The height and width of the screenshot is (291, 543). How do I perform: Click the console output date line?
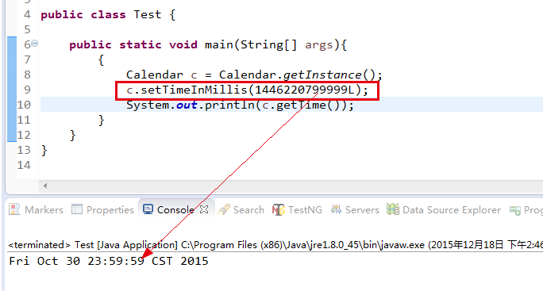point(109,261)
